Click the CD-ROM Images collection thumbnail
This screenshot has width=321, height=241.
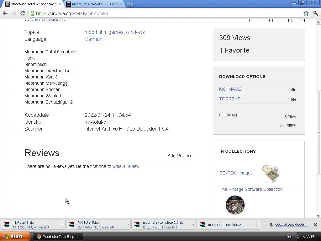pyautogui.click(x=270, y=173)
